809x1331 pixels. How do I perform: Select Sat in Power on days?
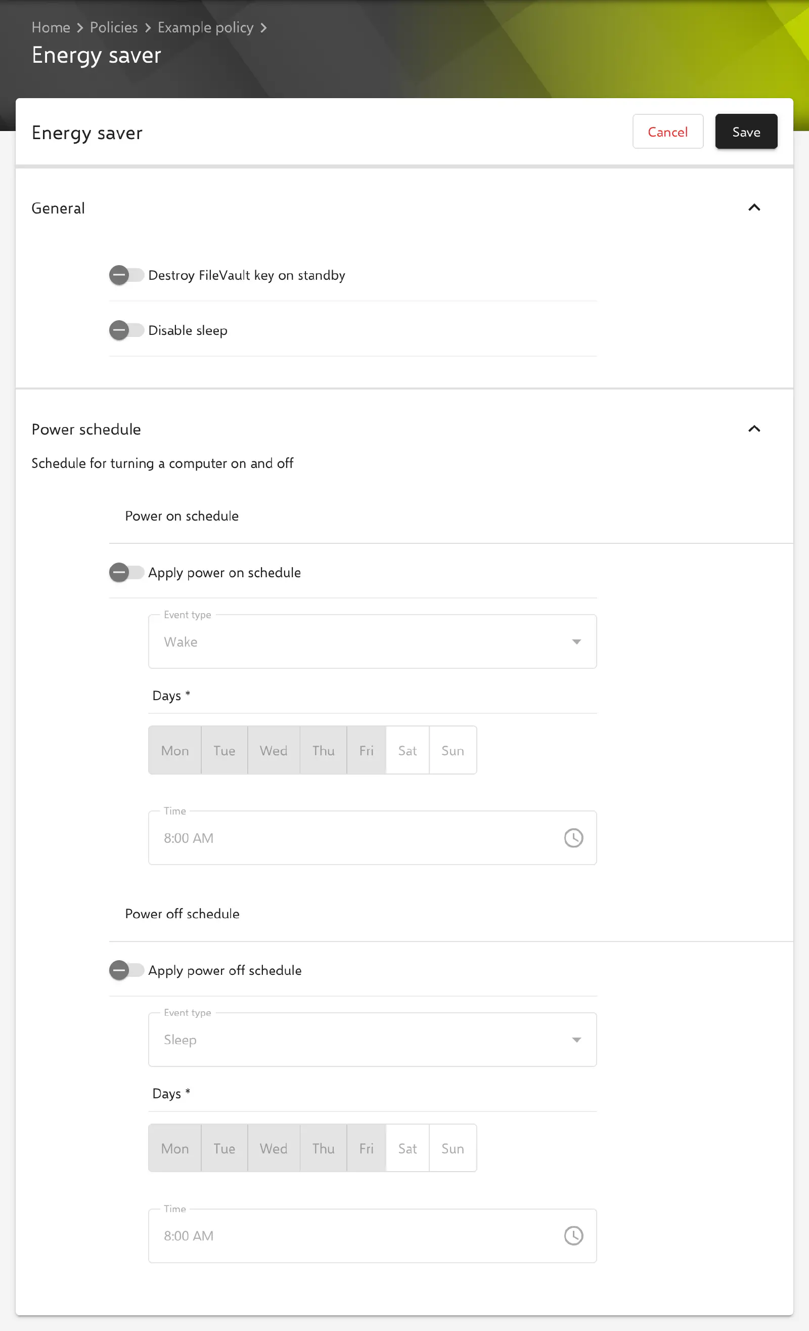[x=407, y=750]
